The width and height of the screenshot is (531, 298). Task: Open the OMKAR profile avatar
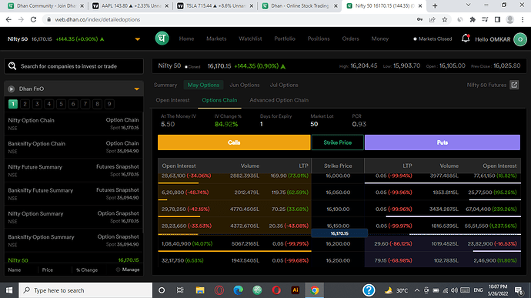pos(520,39)
